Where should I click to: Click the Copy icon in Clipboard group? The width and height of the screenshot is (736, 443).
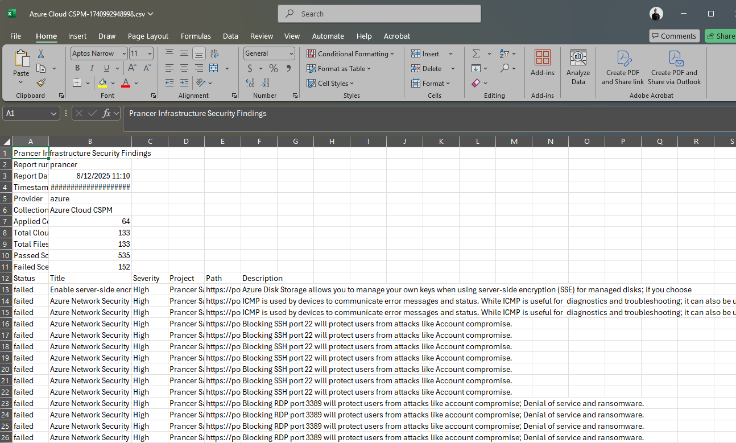(41, 68)
